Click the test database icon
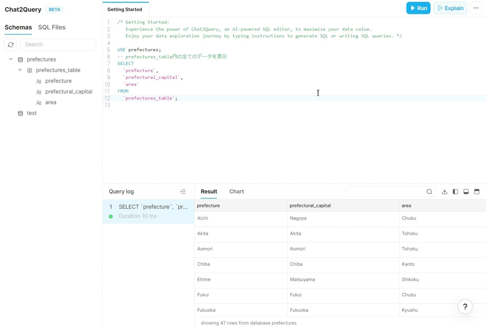This screenshot has width=486, height=327. (21, 113)
